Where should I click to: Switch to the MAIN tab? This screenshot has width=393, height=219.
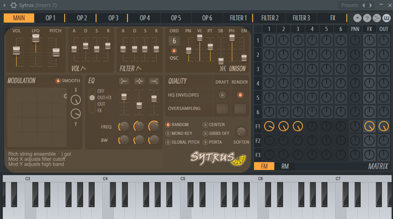[19, 18]
